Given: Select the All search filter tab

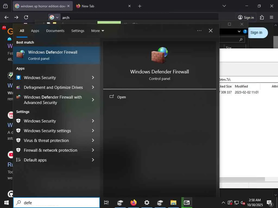Looking at the screenshot, I should pyautogui.click(x=22, y=31).
